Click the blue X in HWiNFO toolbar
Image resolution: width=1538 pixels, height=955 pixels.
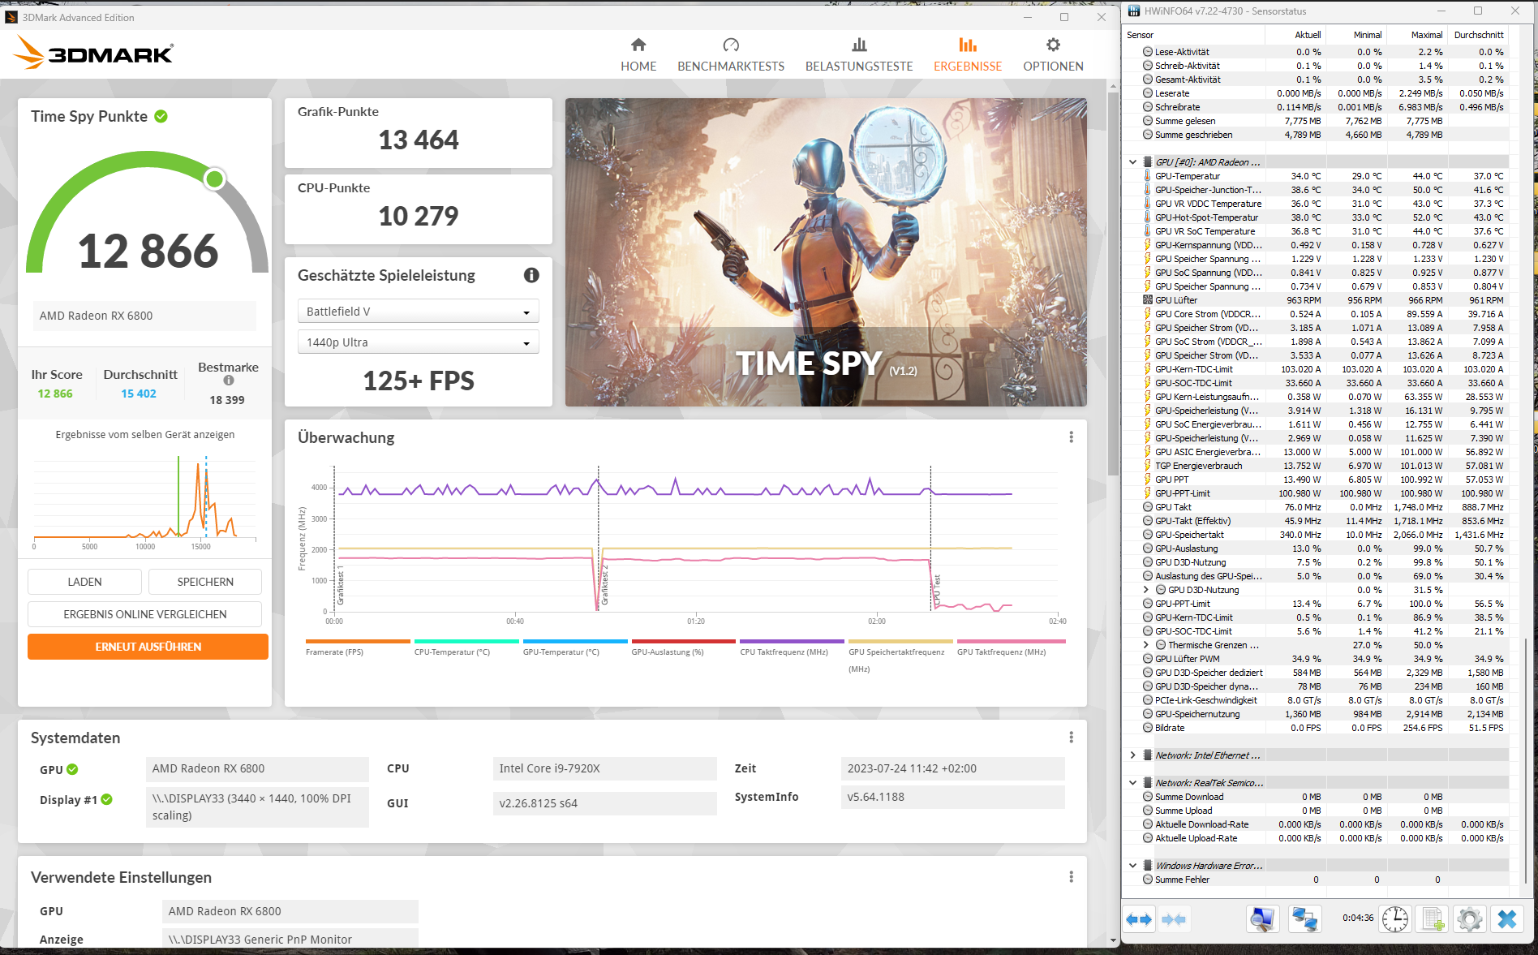(x=1507, y=919)
